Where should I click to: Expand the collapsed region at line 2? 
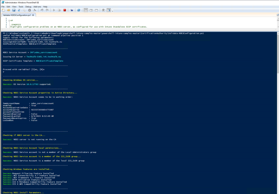click(10, 20)
